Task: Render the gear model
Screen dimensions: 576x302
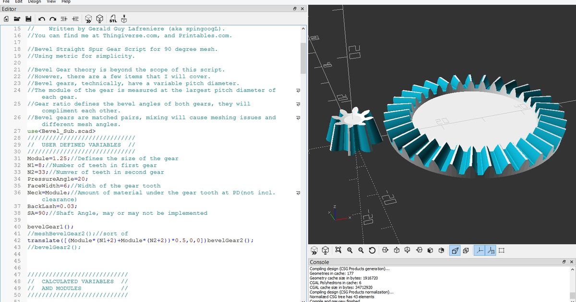Action: [99, 19]
